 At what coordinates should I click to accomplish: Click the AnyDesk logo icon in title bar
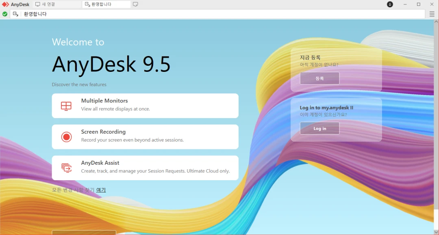(x=5, y=4)
